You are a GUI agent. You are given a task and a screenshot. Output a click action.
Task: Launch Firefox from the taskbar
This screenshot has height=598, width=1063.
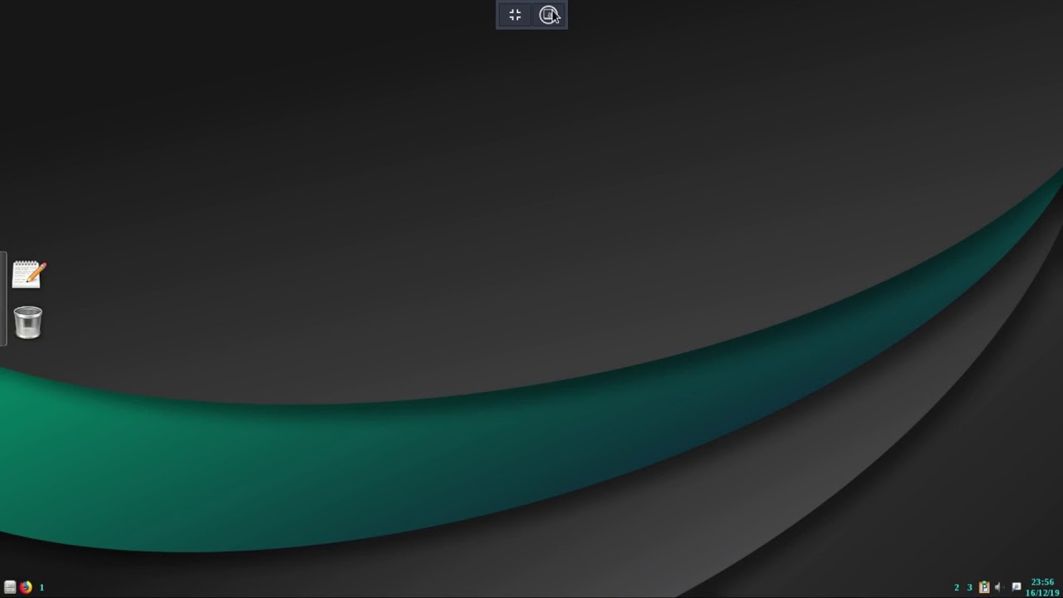coord(26,587)
